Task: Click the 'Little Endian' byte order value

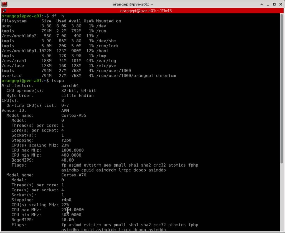Action: (x=77, y=95)
